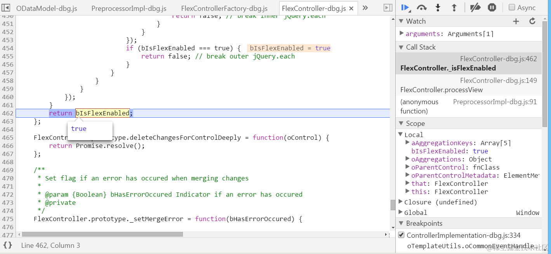The width and height of the screenshot is (551, 254).
Task: Close the FlexController-dbg.js tab
Action: [x=351, y=8]
